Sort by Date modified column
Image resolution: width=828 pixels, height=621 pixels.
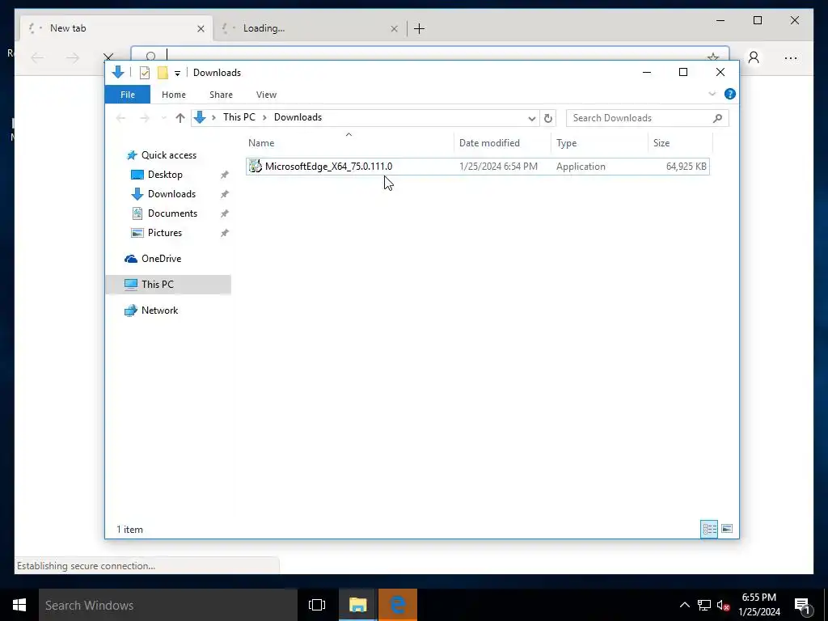click(x=502, y=143)
